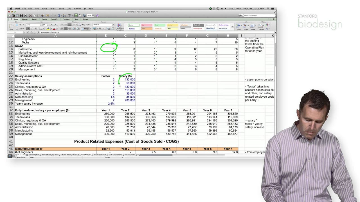Click the AutoSum sigma icon
360x202 pixels.
pyautogui.click(x=59, y=15)
